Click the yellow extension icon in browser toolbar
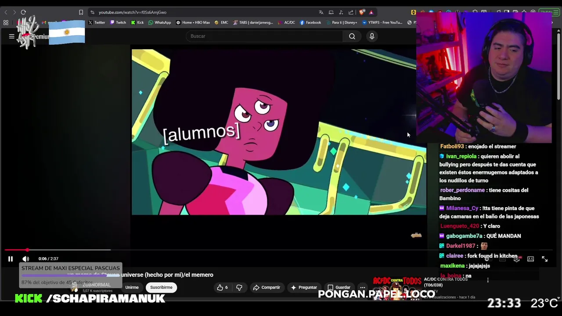This screenshot has width=562, height=316. [413, 12]
